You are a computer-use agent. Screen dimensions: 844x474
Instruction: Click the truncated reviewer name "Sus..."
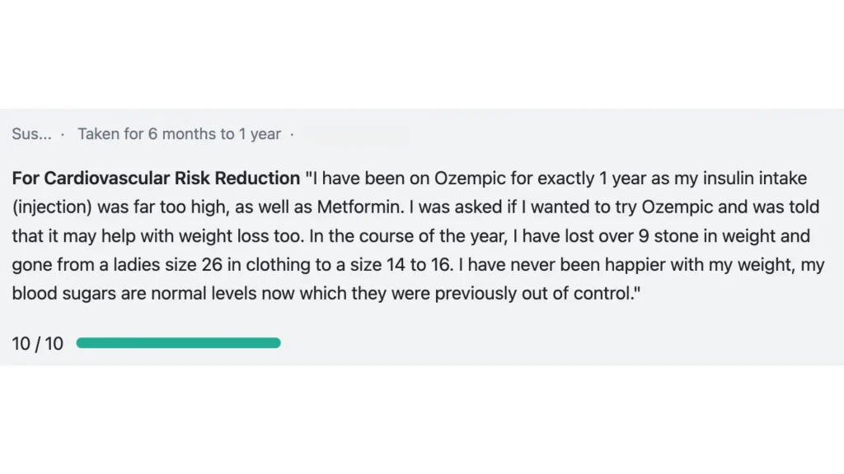click(31, 134)
